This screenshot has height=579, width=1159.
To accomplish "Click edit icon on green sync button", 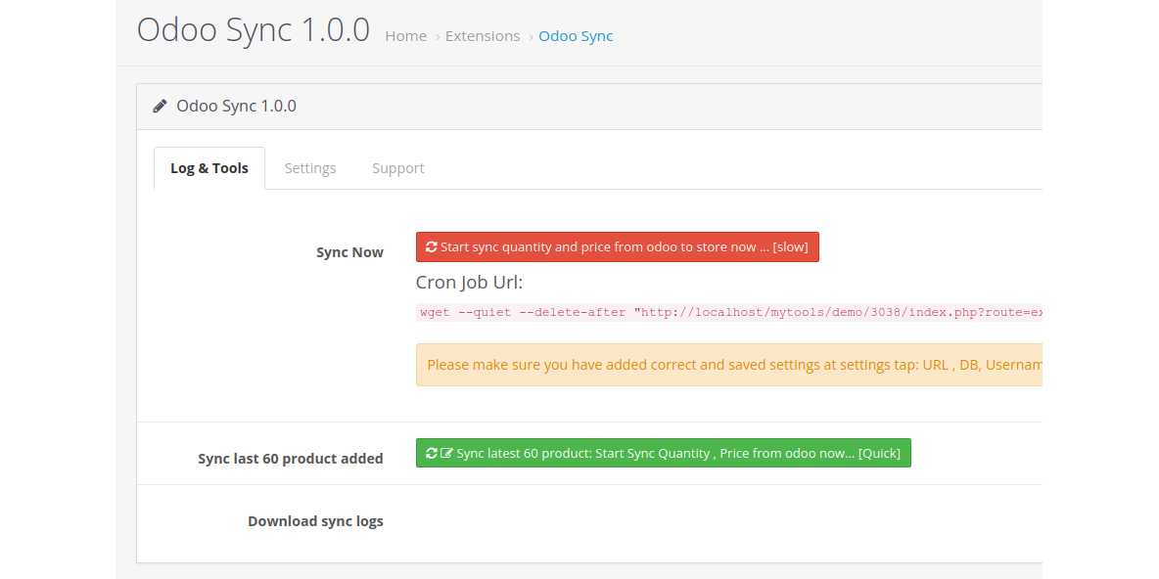I will pyautogui.click(x=446, y=453).
